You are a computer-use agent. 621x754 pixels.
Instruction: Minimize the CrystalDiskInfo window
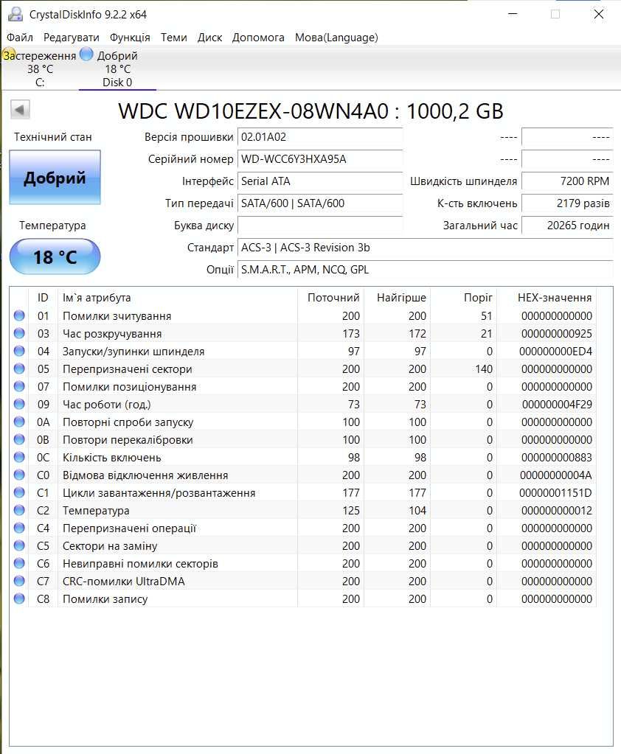(513, 14)
